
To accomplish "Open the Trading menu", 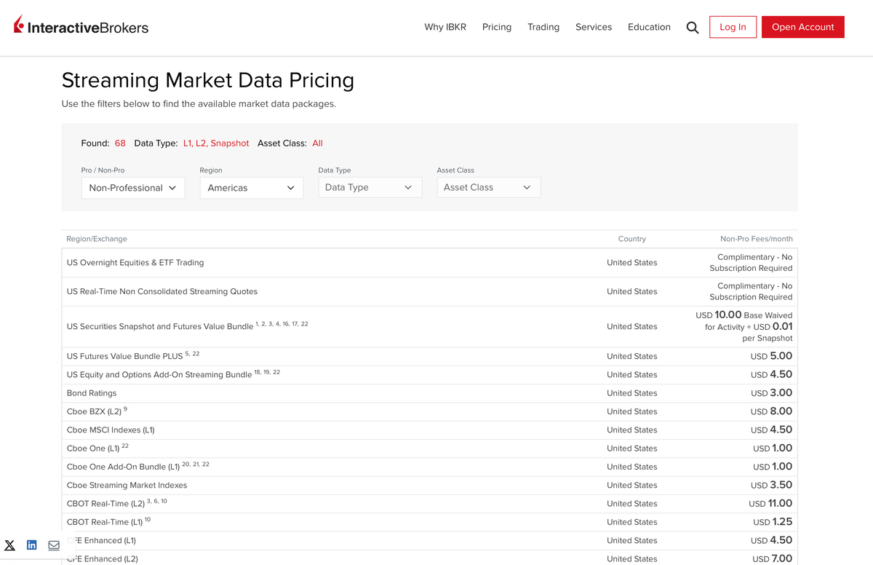I will pyautogui.click(x=543, y=27).
